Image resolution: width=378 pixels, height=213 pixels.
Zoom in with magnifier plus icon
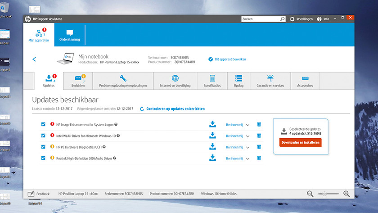point(346,194)
